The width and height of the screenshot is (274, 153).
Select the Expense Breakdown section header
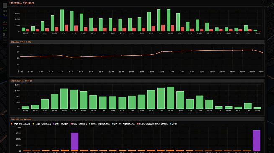pyautogui.click(x=137, y=120)
